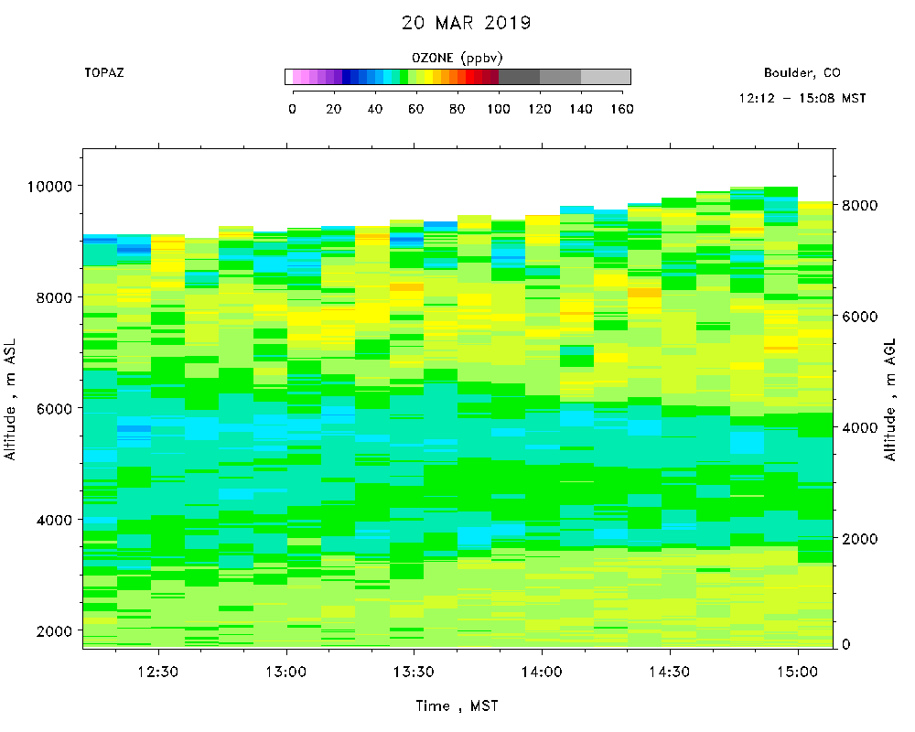Click the colorbar tick label "40"
Screen dimensions: 915x732
pos(374,109)
